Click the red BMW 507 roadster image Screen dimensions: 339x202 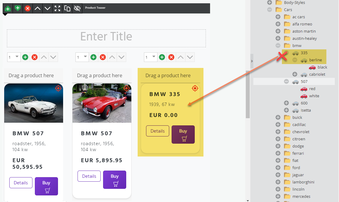tap(102, 103)
